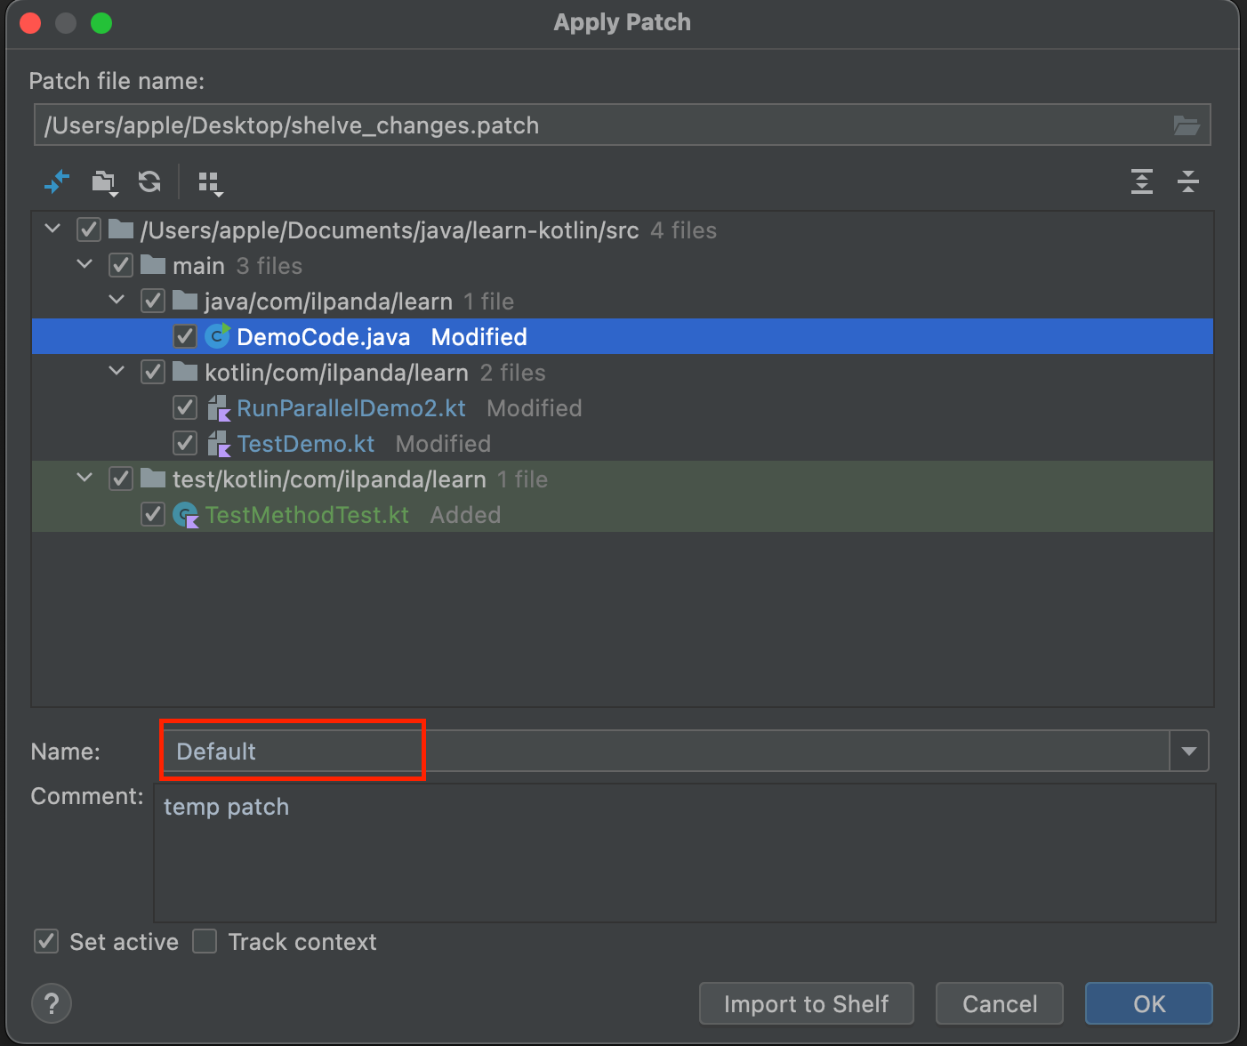Click the Refresh icon in toolbar
Viewport: 1247px width, 1046px height.
[x=149, y=182]
